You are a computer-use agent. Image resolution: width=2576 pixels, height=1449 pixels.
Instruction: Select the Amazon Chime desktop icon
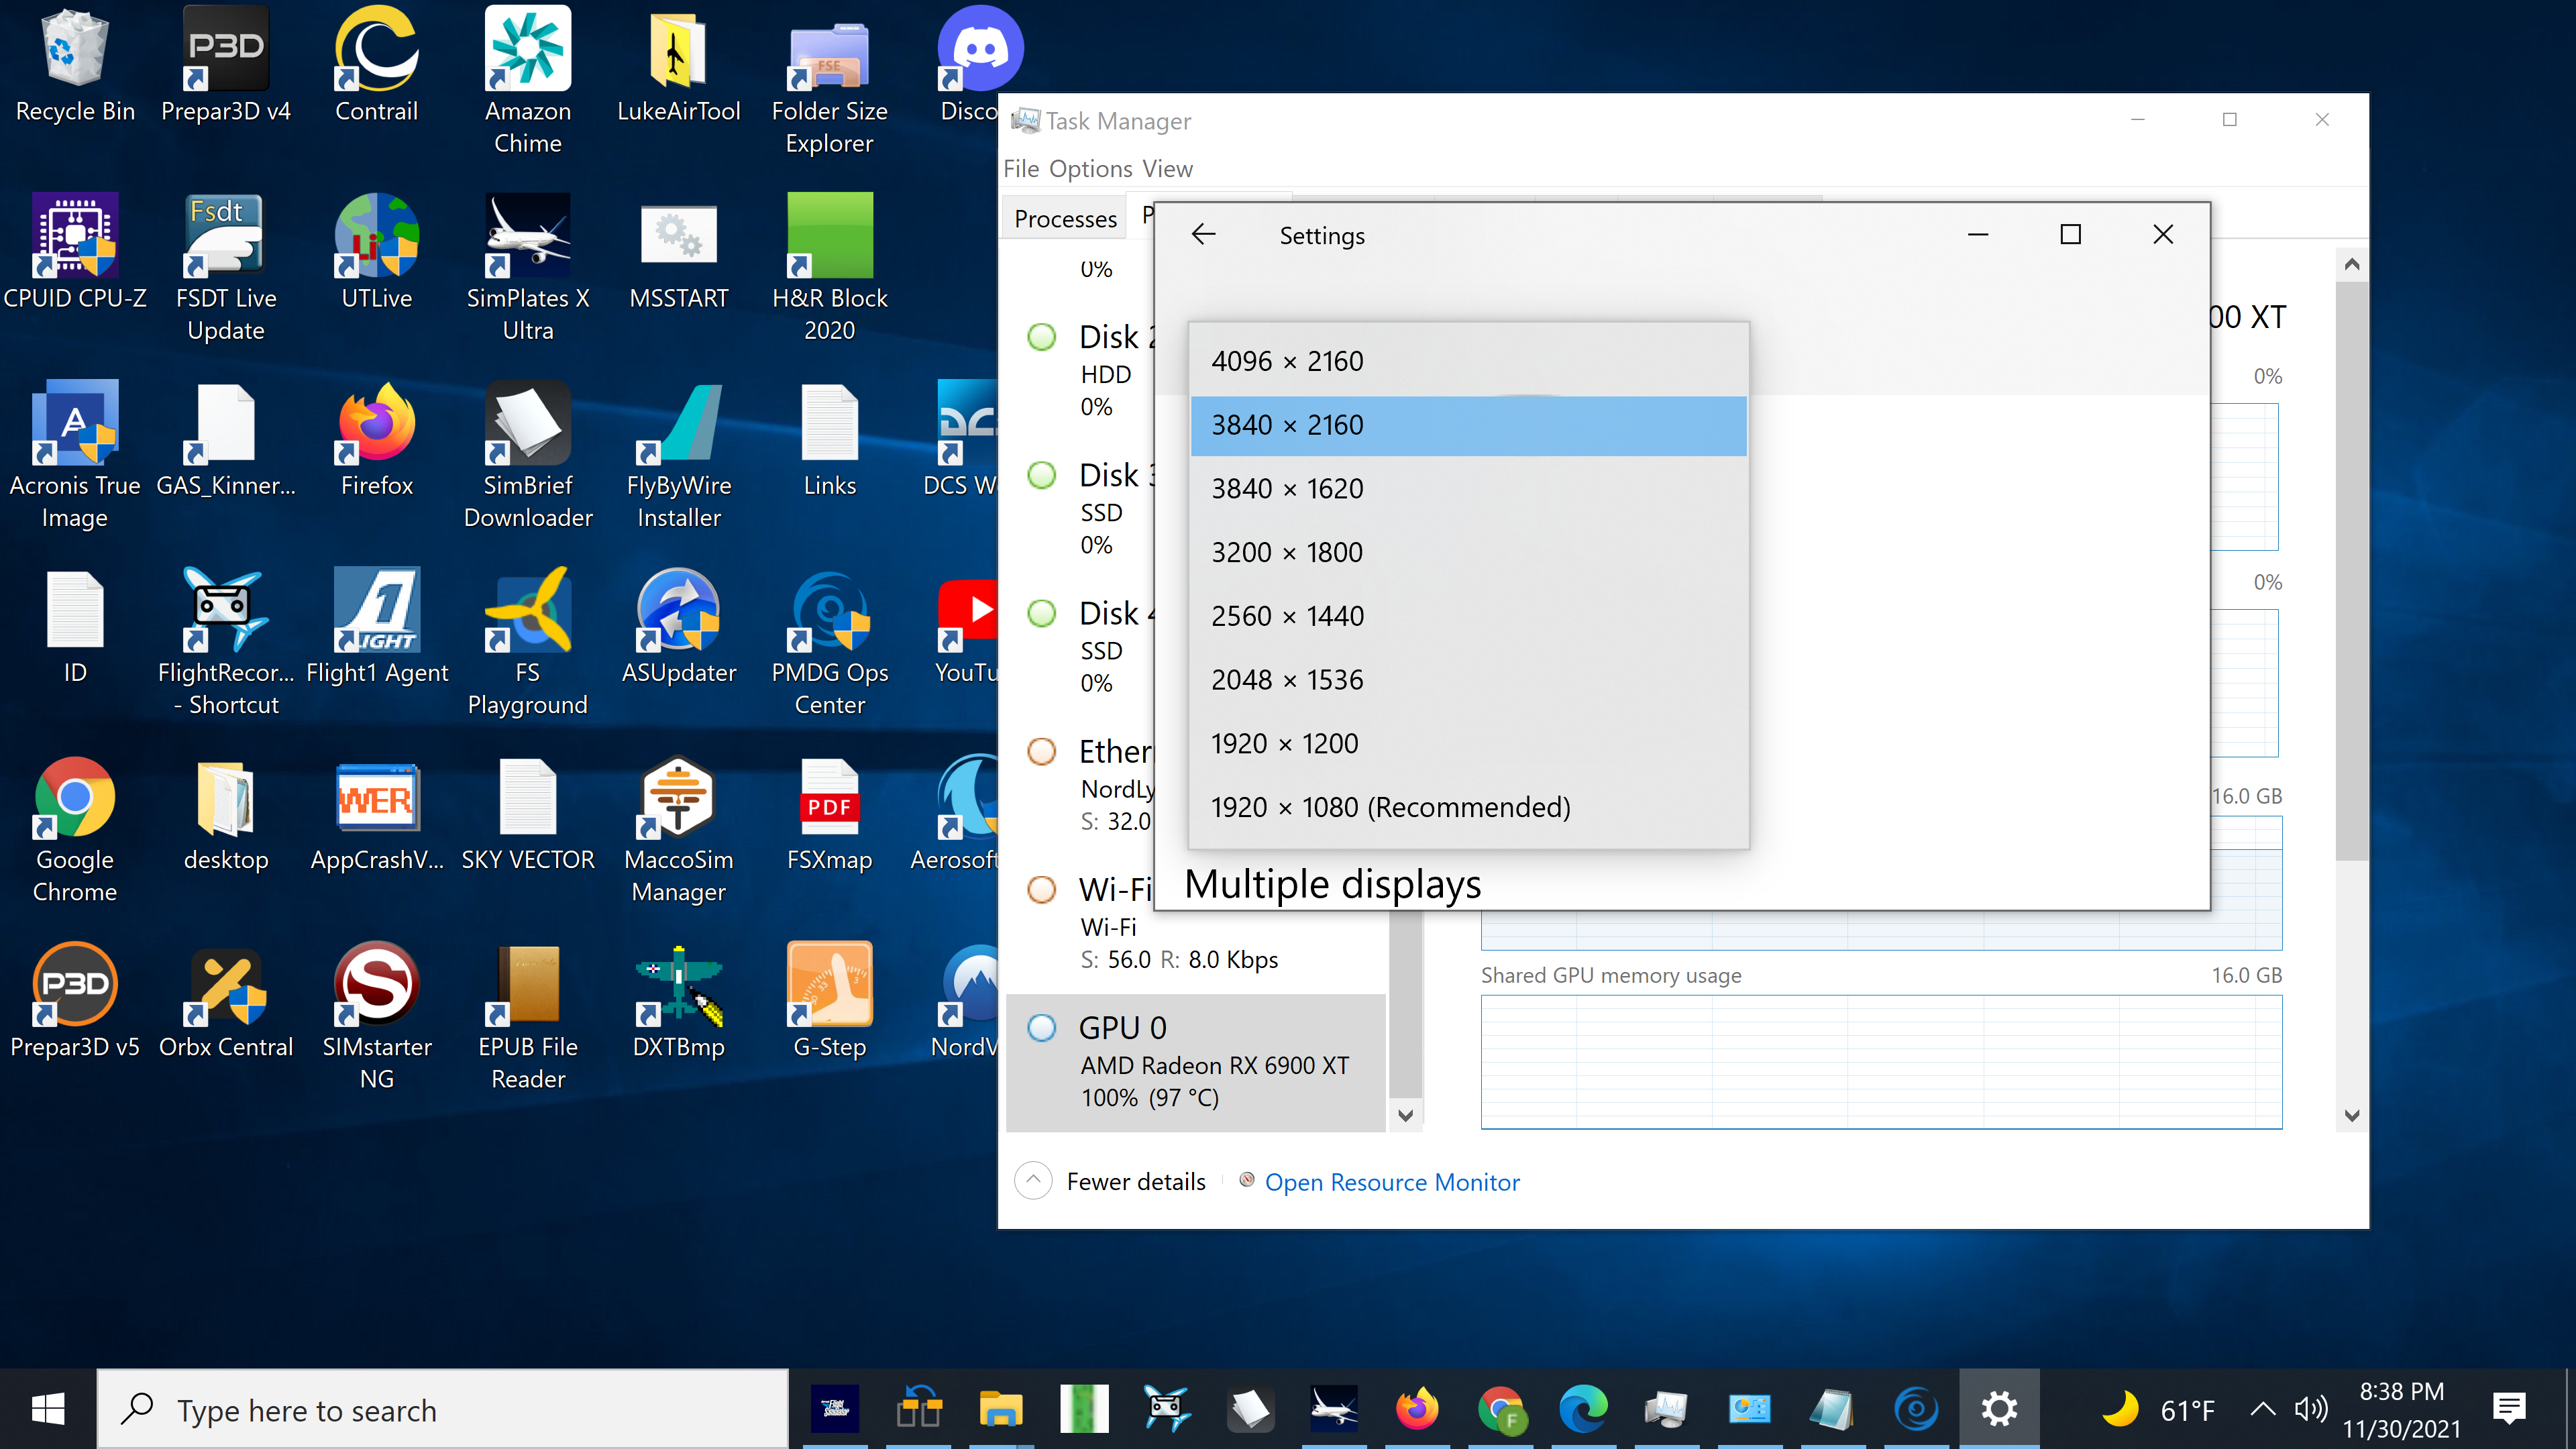pyautogui.click(x=528, y=80)
